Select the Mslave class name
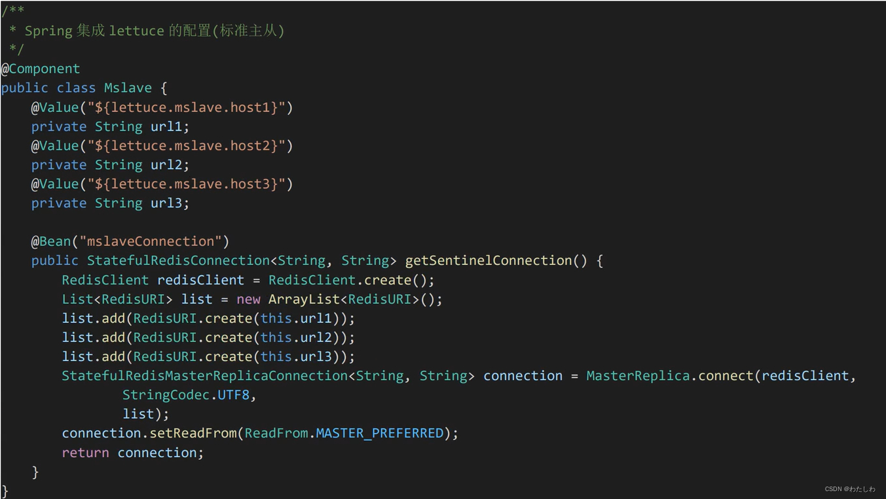886x499 pixels. coord(128,88)
